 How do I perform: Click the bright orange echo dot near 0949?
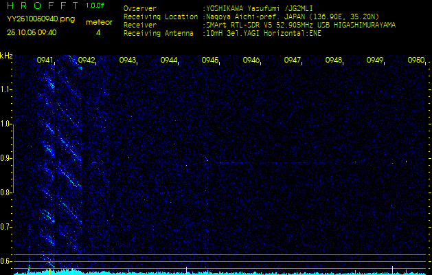click(393, 163)
